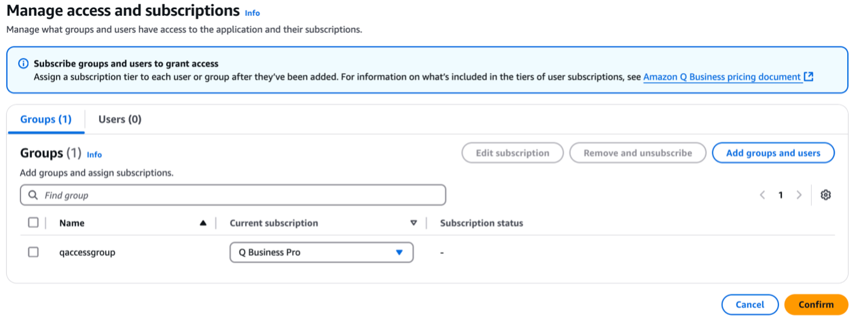Click the Cancel button
The height and width of the screenshot is (324, 863).
coord(750,305)
